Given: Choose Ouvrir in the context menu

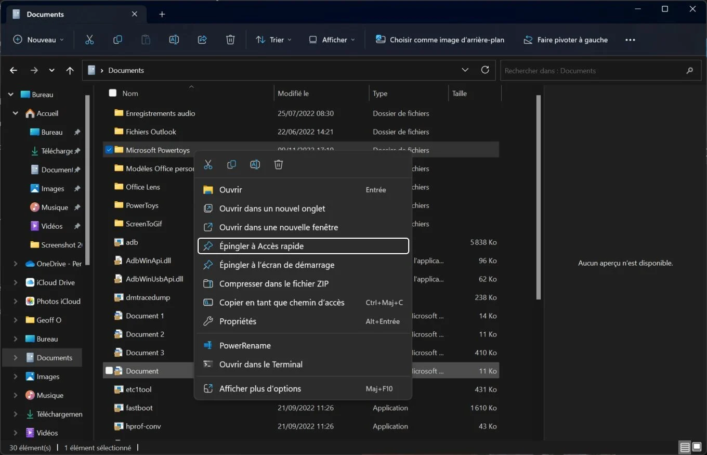Looking at the screenshot, I should pos(303,190).
